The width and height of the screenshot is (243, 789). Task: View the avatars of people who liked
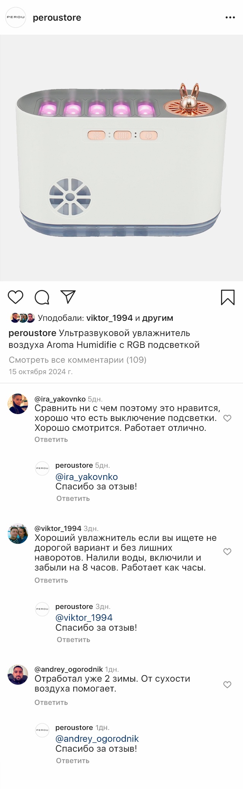(22, 318)
